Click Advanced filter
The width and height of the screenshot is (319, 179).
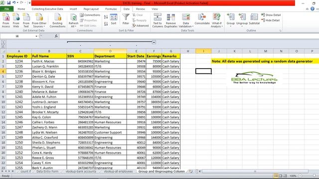(x=141, y=25)
